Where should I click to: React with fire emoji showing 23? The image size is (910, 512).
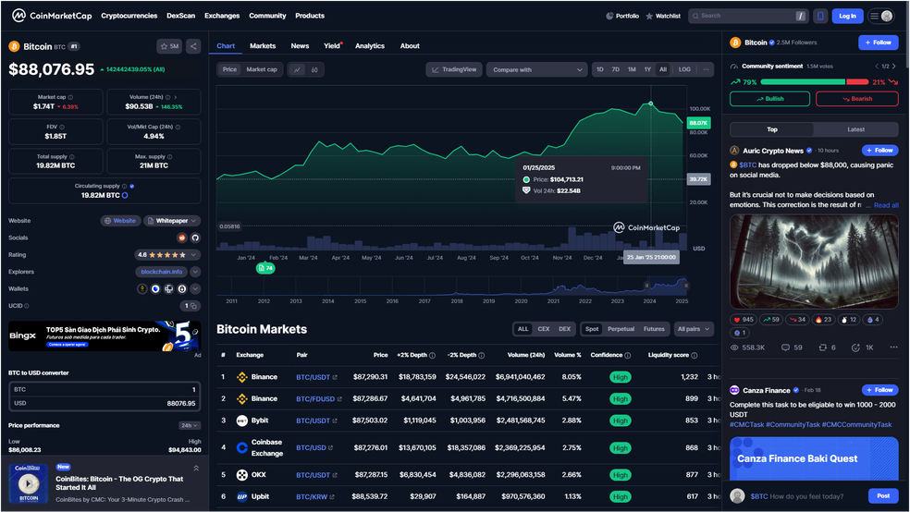click(823, 320)
